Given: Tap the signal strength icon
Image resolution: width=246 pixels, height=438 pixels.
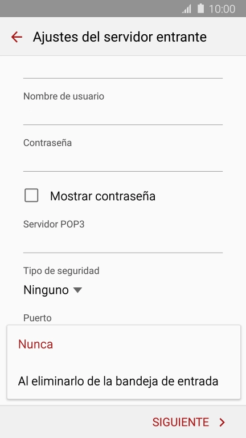Looking at the screenshot, I should [187, 9].
